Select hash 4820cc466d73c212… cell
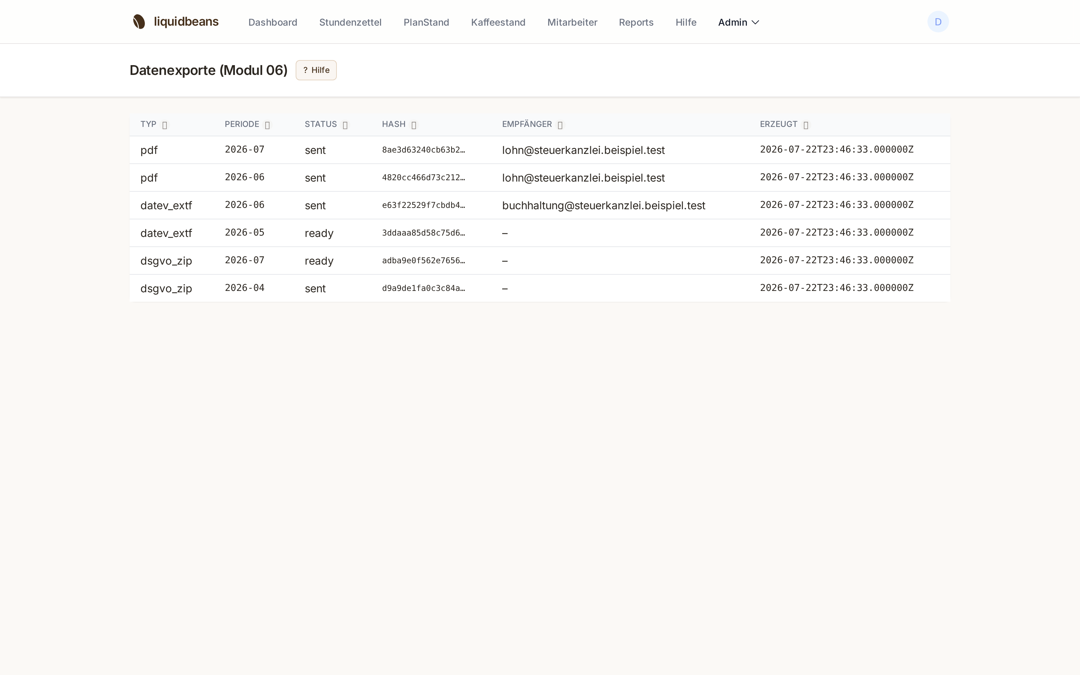Screen dimensions: 1080x675 click(424, 178)
